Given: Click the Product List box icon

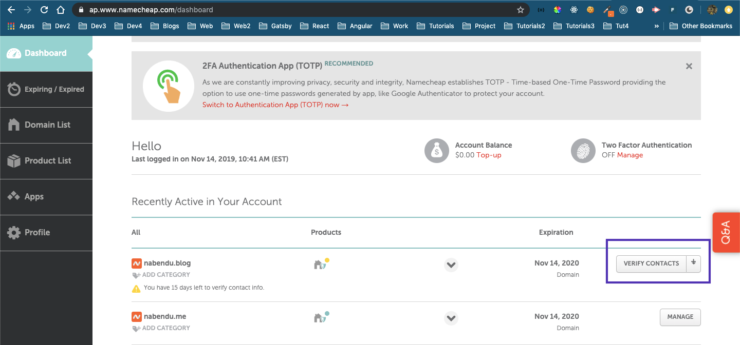Looking at the screenshot, I should click(14, 160).
